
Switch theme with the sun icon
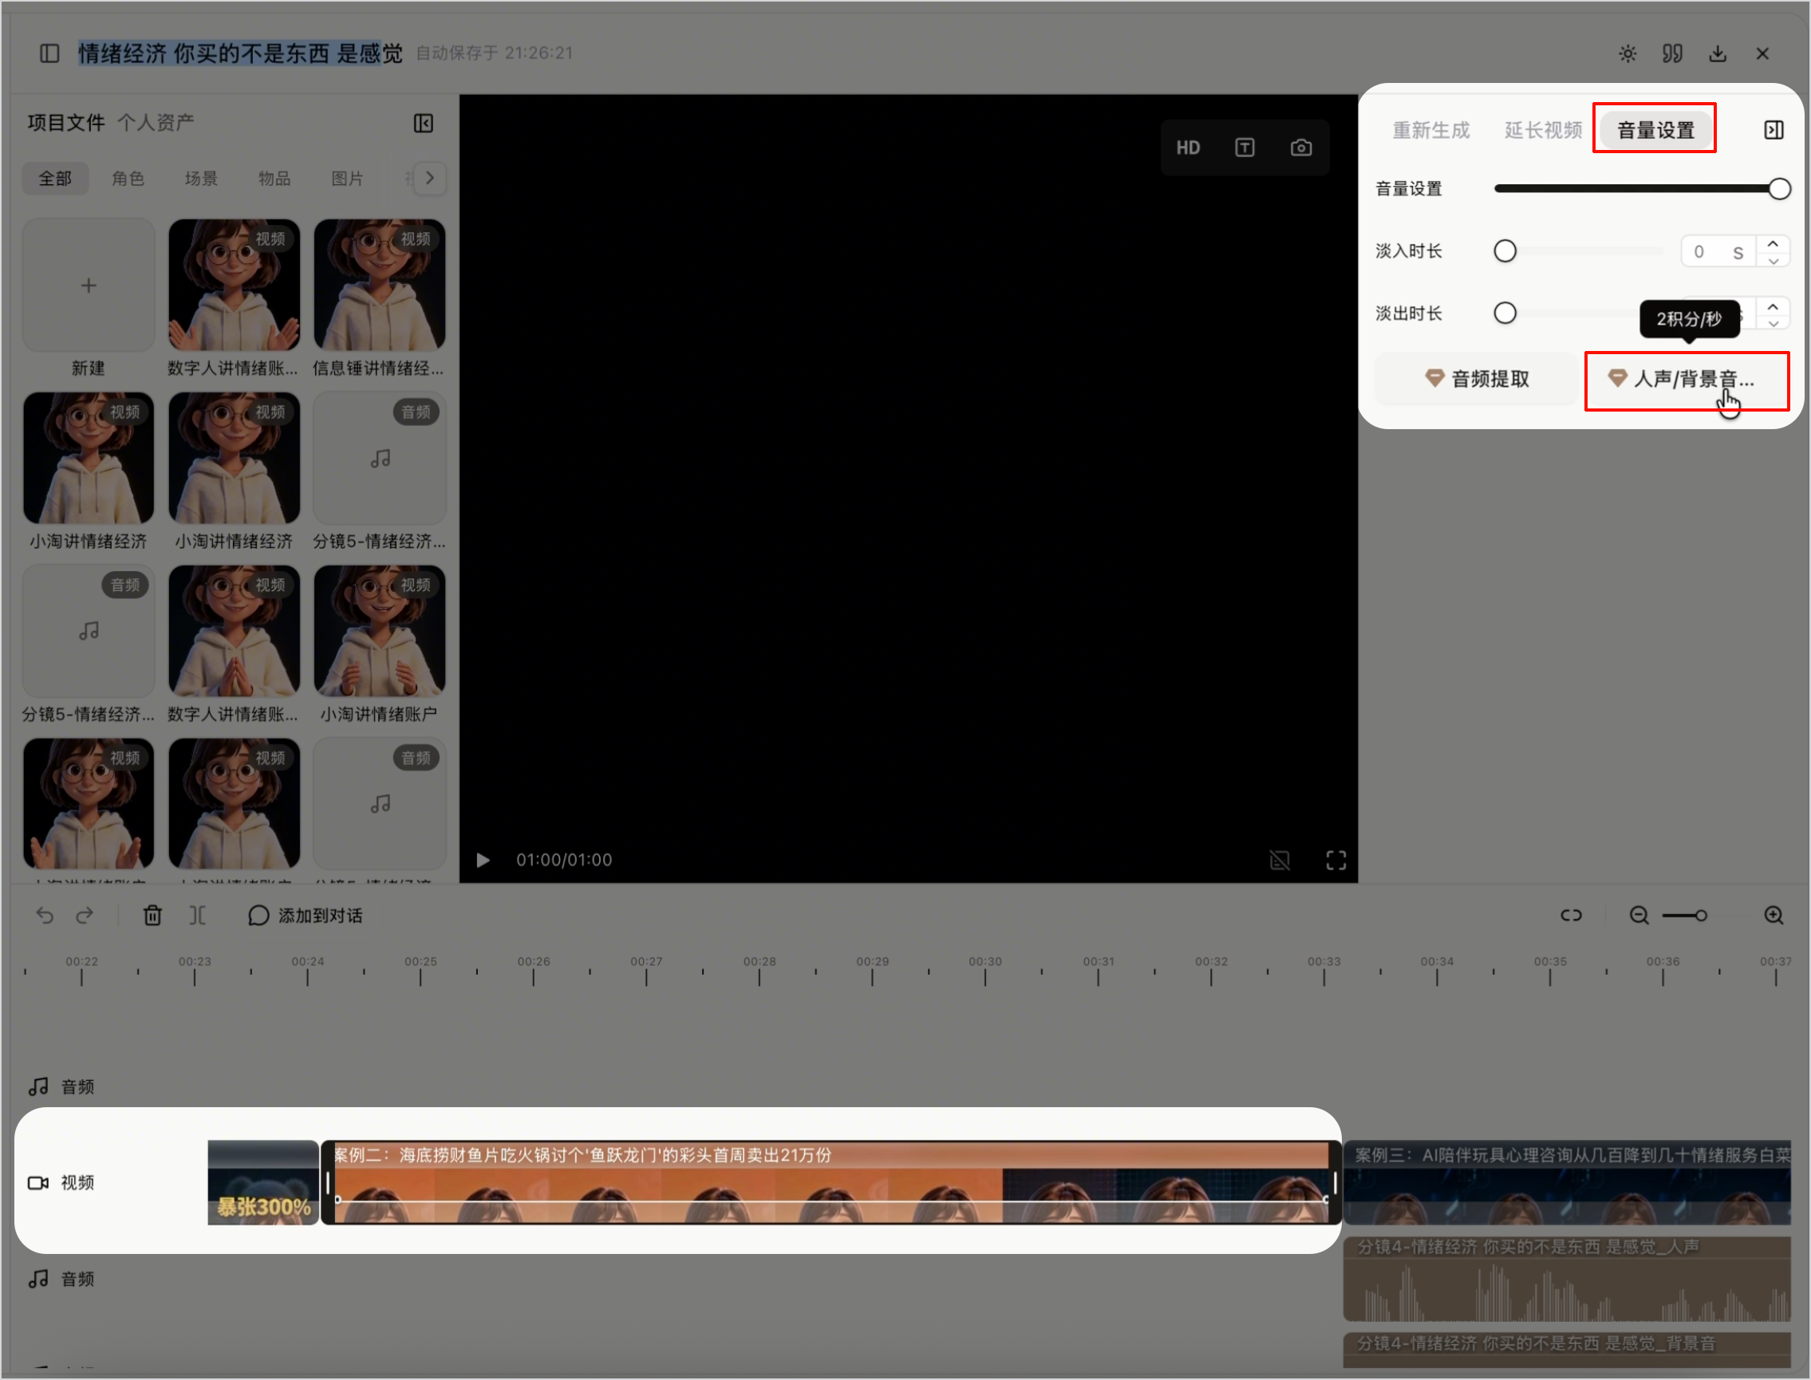[x=1627, y=53]
